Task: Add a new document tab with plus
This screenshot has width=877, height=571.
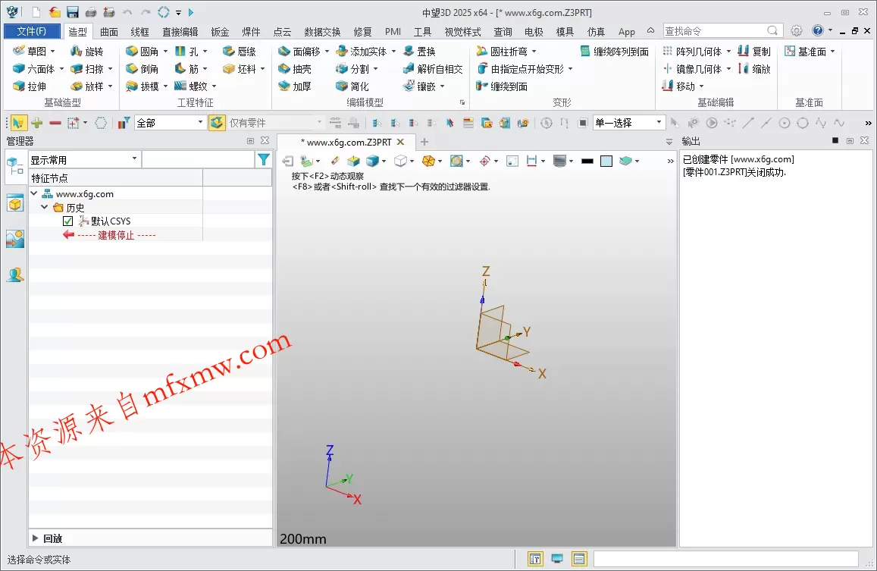Action: tap(424, 143)
